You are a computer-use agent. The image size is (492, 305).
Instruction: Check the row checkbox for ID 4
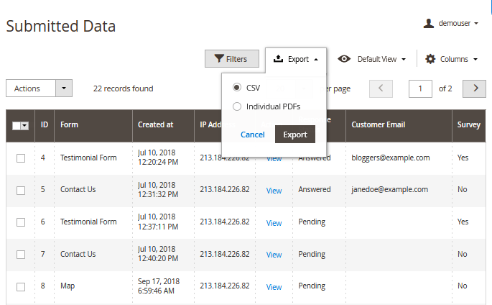click(21, 158)
